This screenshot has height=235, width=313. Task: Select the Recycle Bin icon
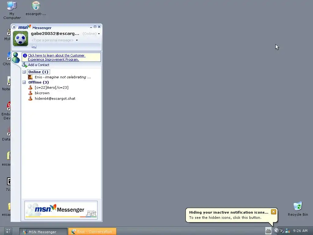point(298,209)
